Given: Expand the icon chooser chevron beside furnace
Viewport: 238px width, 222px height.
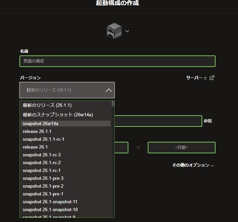Looking at the screenshot, I should click(127, 31).
